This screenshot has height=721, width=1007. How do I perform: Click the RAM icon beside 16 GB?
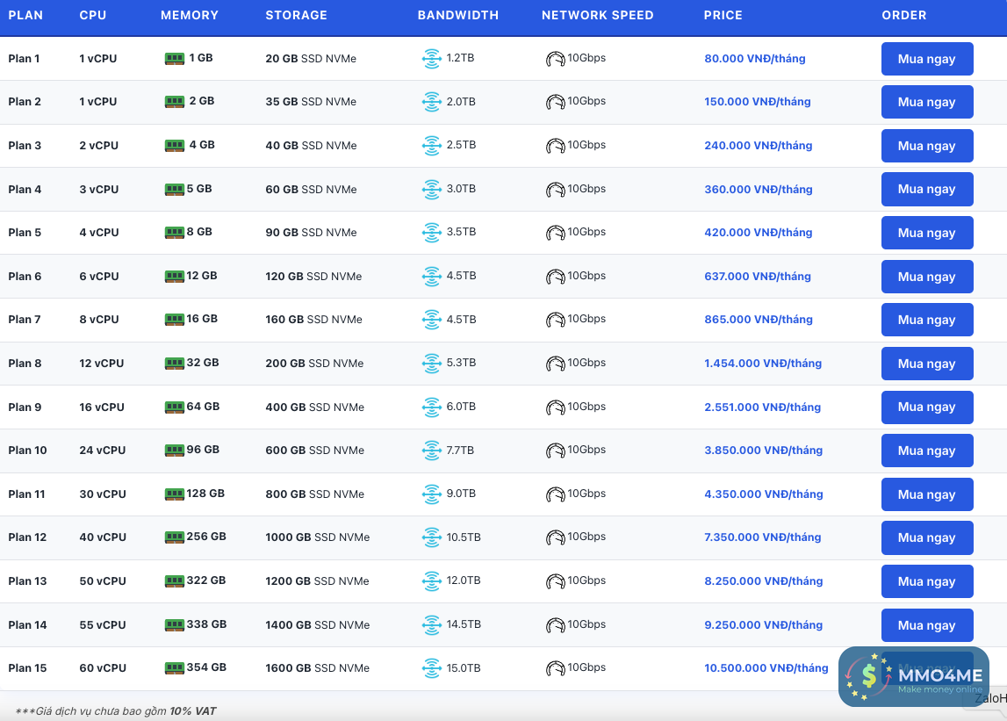coord(175,320)
